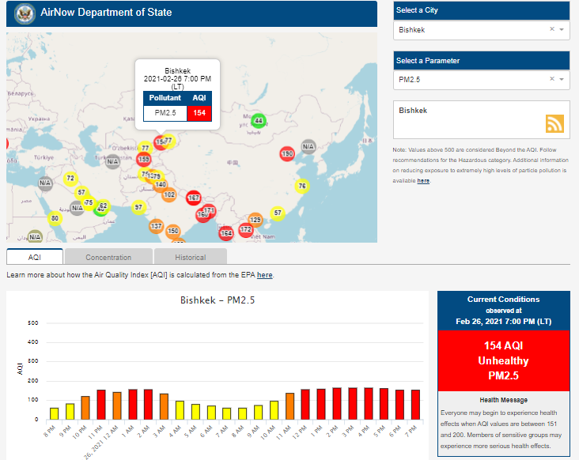Viewport: 579px width, 460px height.
Task: Open the Bishkek RSS feed icon
Action: [x=554, y=123]
